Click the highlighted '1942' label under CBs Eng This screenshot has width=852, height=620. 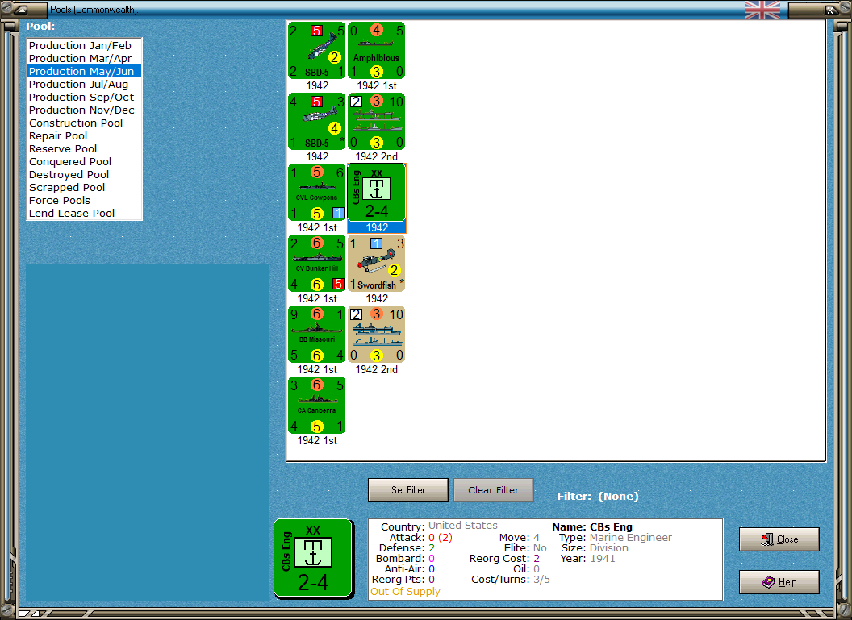377,228
